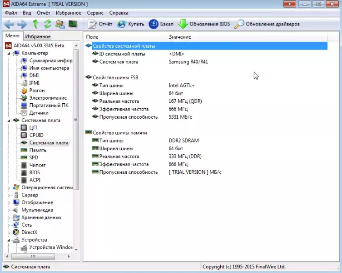Viewport: 342px width, 273px height.
Task: Switch to the Избранное tab in the sidebar
Action: tap(38, 36)
